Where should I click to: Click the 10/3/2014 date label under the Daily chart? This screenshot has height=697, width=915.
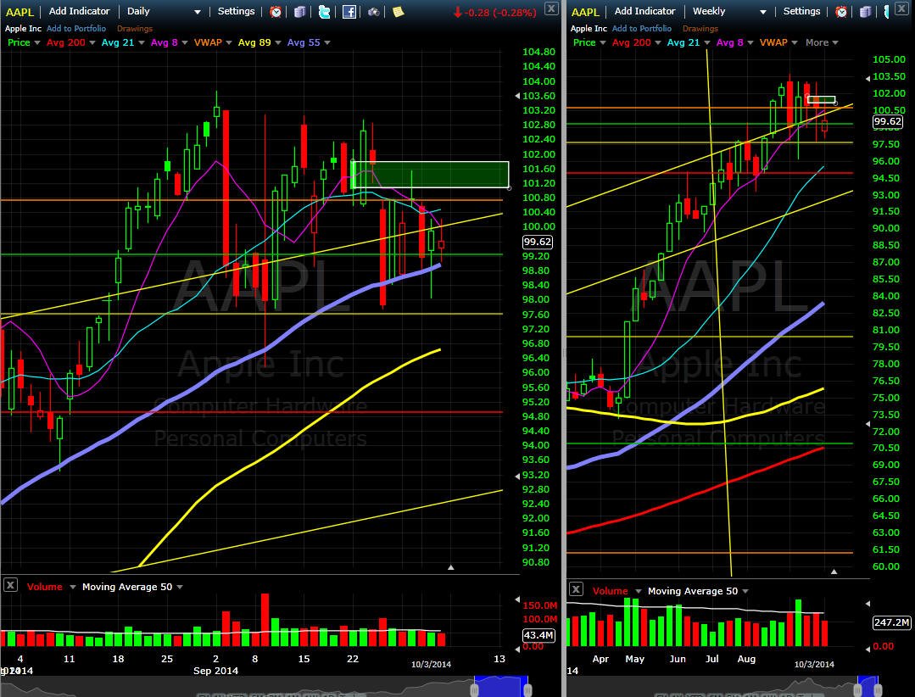(431, 664)
